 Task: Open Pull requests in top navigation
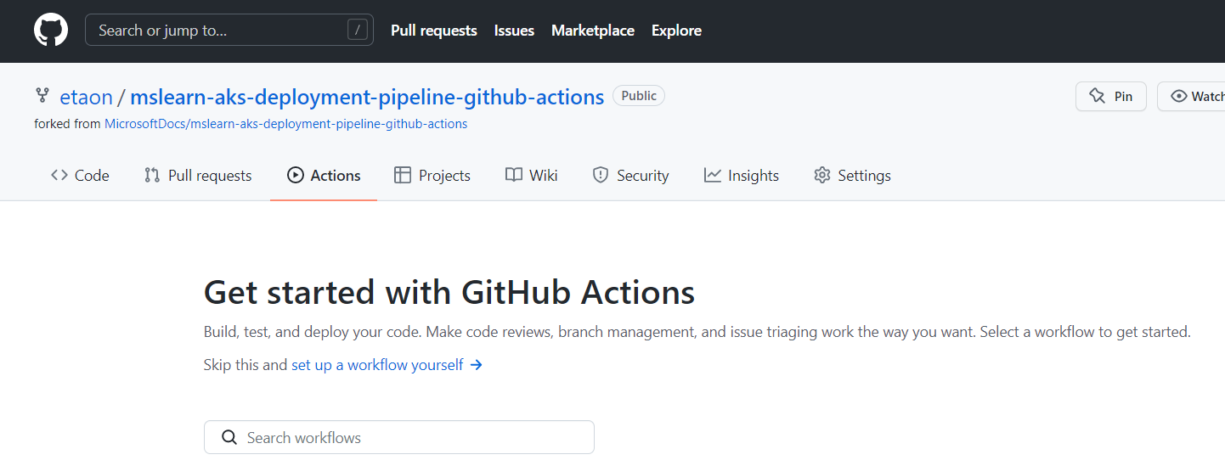point(434,31)
